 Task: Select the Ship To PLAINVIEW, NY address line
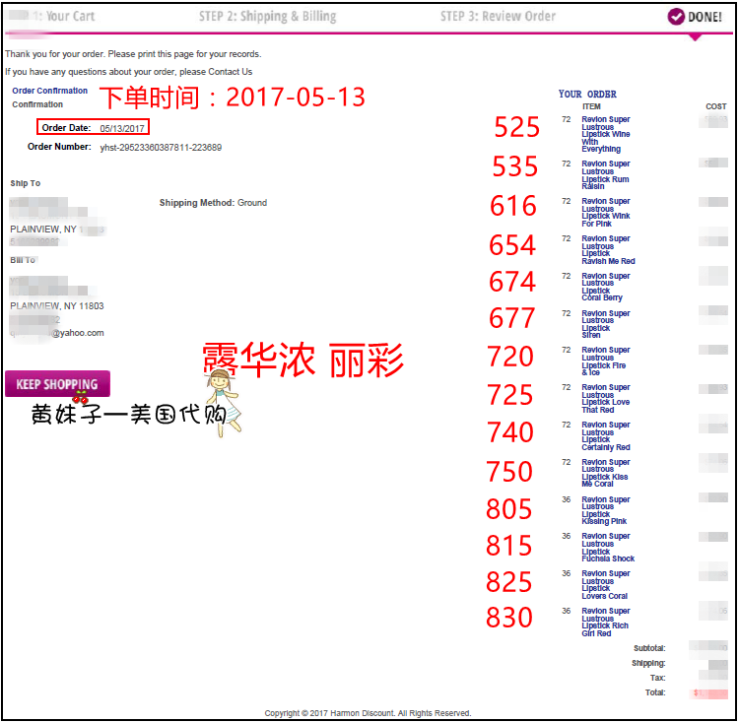[56, 230]
